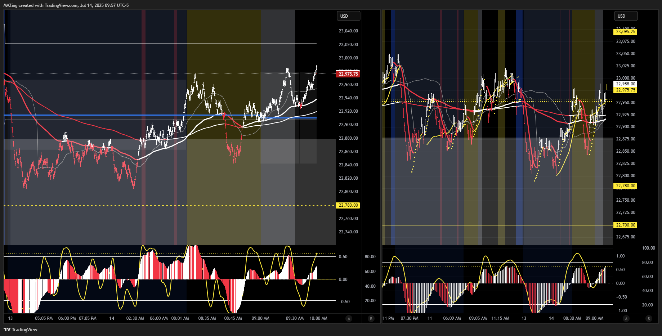Click the 23,040.00 price on left scale
This screenshot has height=336, width=662.
click(x=348, y=31)
